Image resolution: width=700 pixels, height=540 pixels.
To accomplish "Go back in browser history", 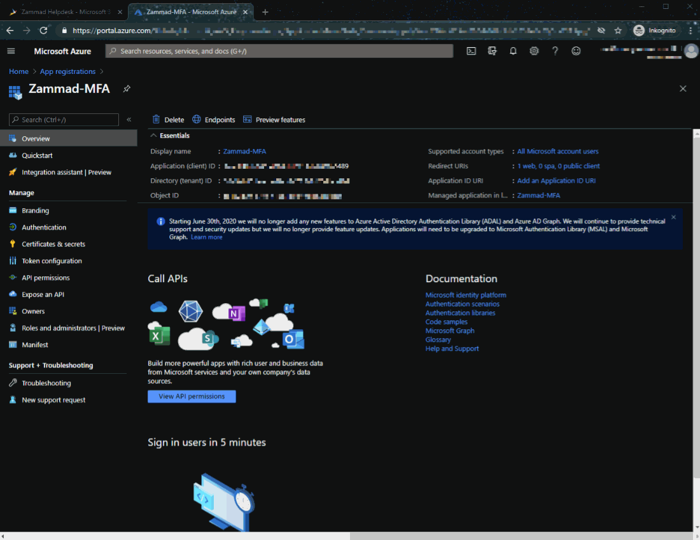I will point(10,31).
